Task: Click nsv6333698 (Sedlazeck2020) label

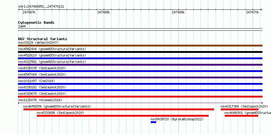Action: point(60,113)
